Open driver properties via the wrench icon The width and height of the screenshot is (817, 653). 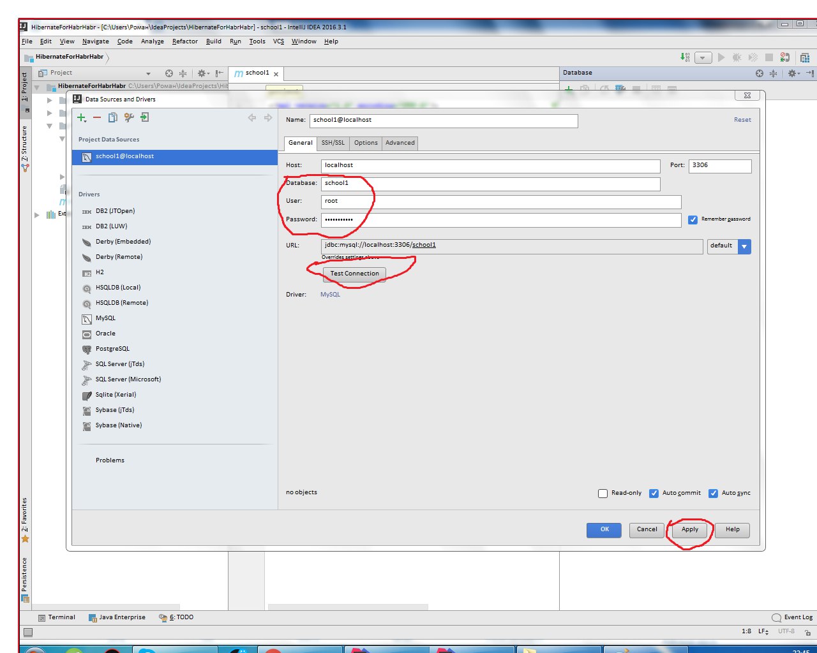[x=129, y=117]
